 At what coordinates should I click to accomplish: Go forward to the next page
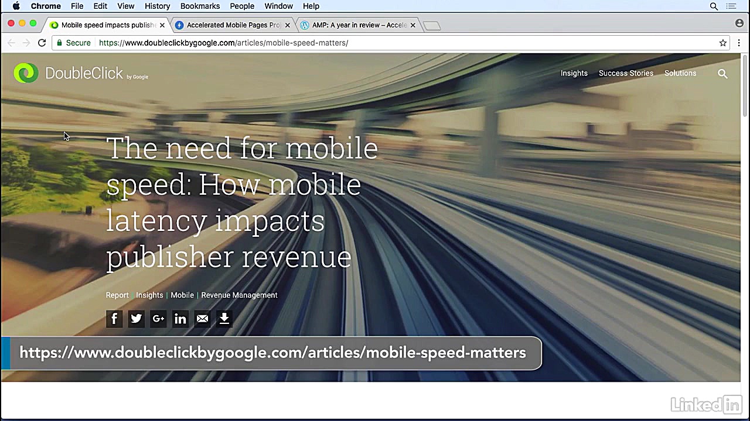click(26, 43)
